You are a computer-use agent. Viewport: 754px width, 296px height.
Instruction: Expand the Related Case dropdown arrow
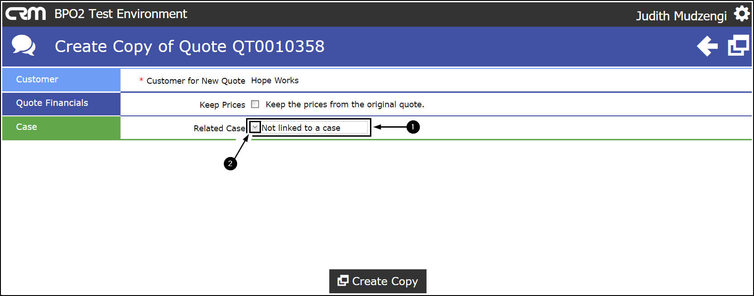click(x=255, y=128)
